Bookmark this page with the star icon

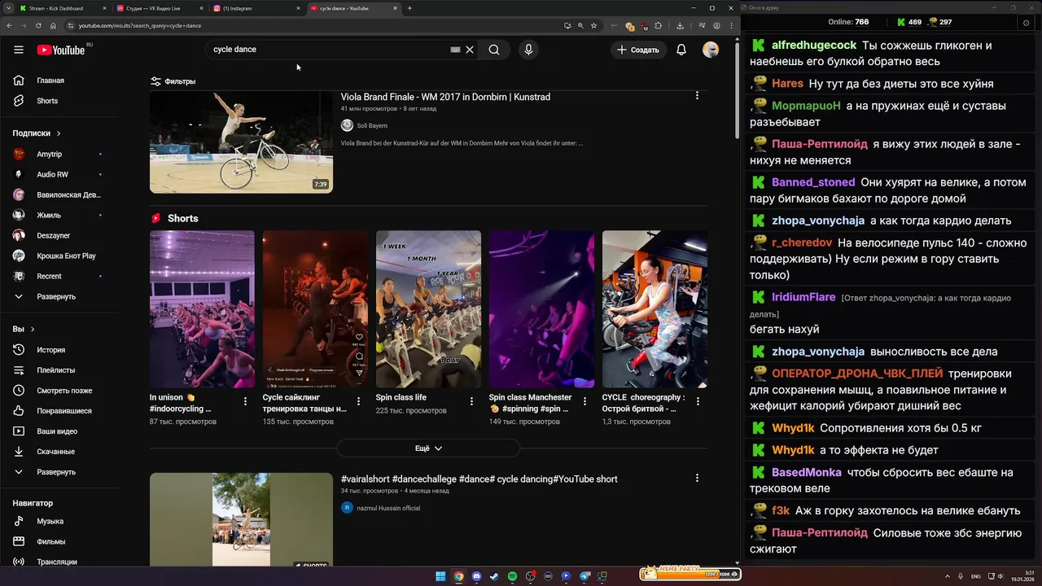point(594,26)
